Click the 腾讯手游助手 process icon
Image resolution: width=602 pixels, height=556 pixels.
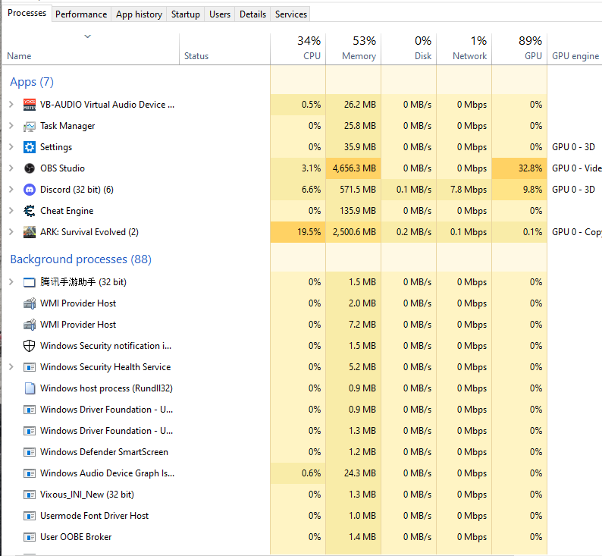coord(29,282)
